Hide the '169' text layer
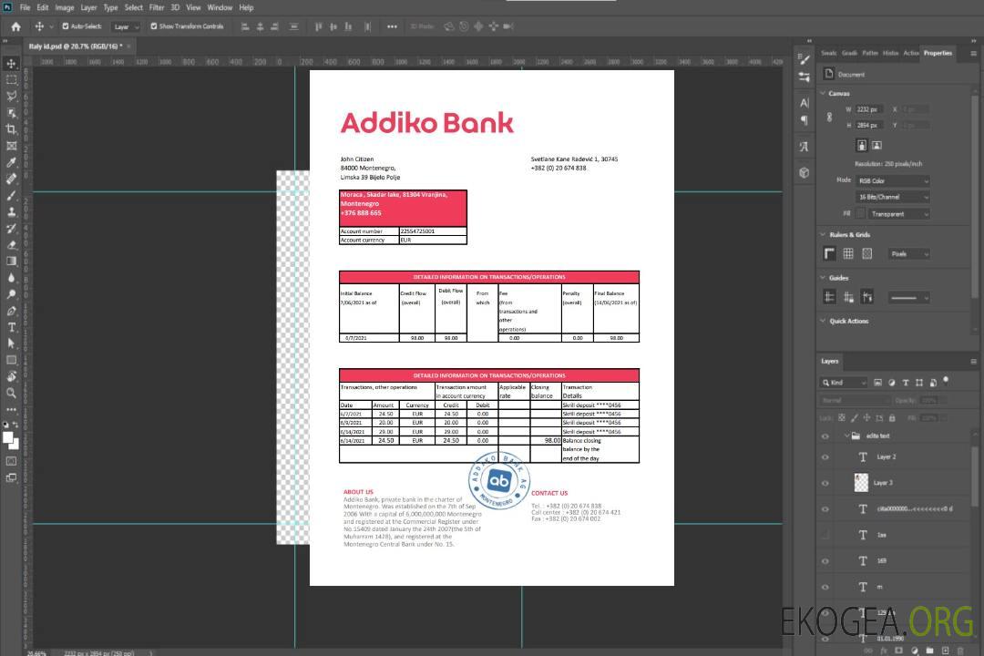The image size is (984, 656). pos(825,561)
